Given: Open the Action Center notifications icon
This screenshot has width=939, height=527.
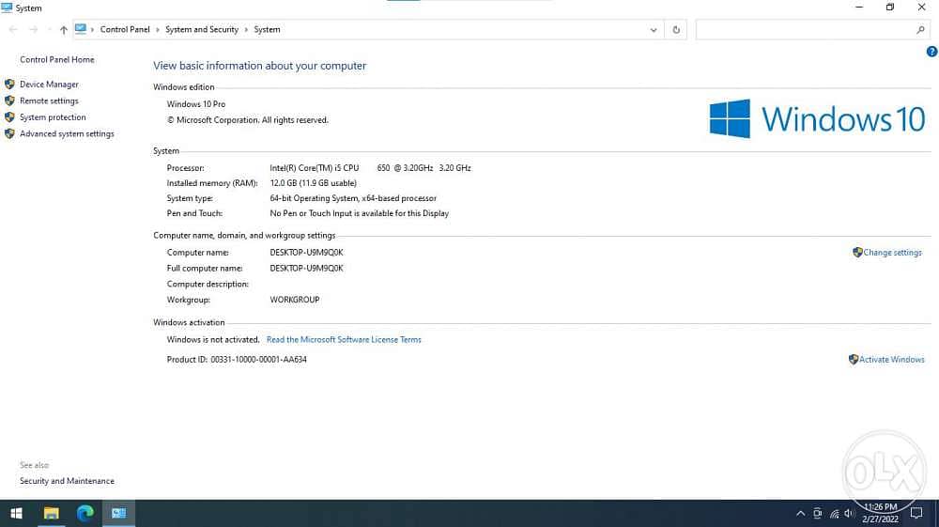Looking at the screenshot, I should click(x=916, y=513).
